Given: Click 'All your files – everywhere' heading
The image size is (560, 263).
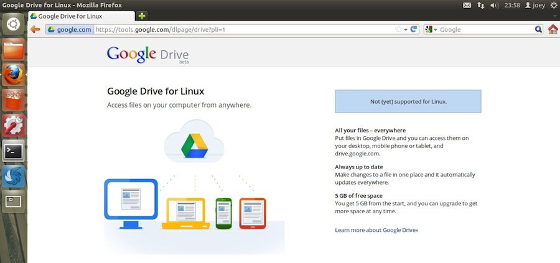Looking at the screenshot, I should [x=370, y=130].
